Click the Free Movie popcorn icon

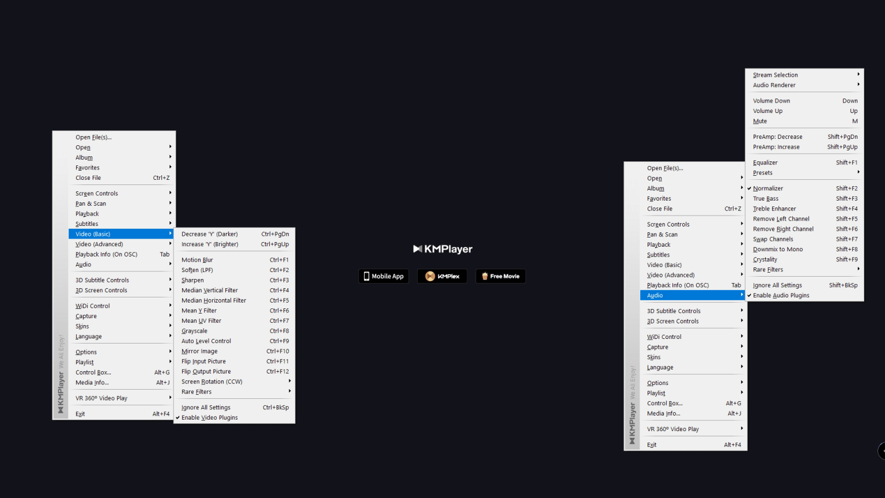coord(485,276)
